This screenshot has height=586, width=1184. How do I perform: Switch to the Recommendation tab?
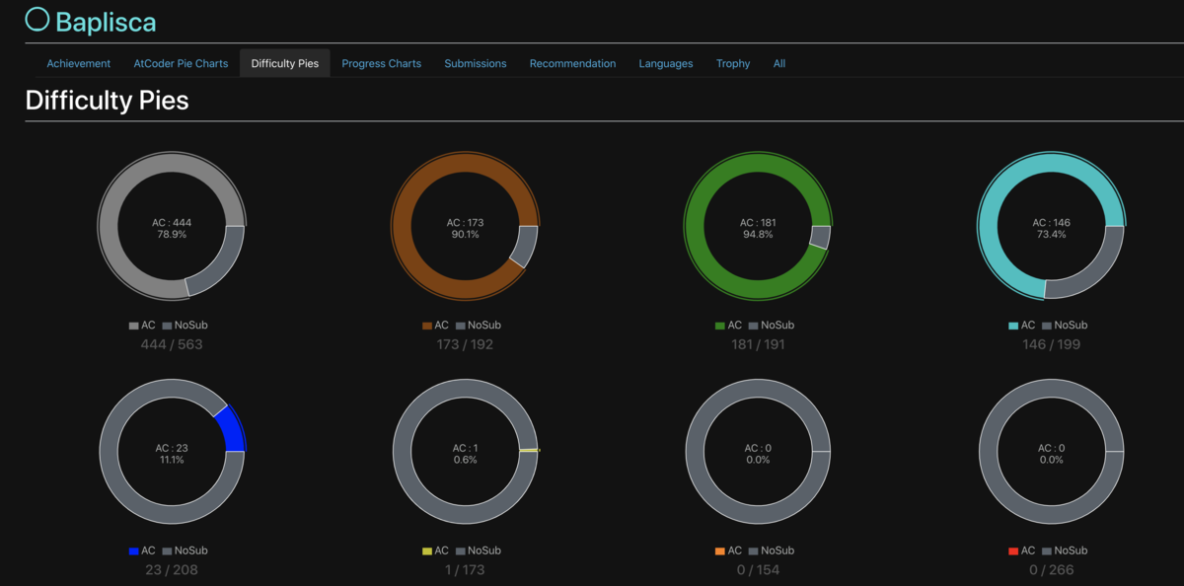tap(572, 63)
